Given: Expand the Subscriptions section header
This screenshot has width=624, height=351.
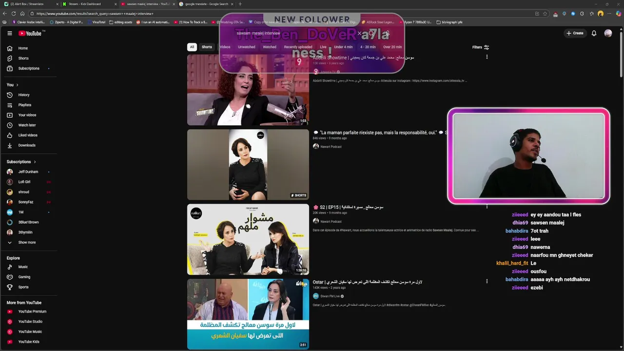Looking at the screenshot, I should tap(21, 162).
